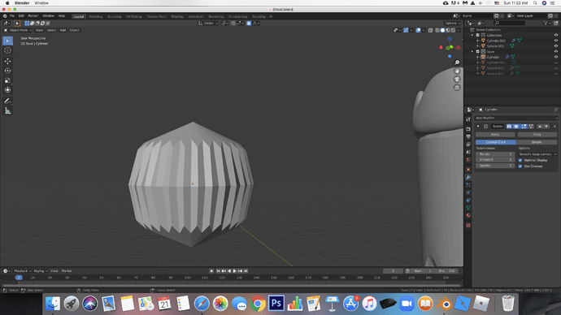
Task: Toggle modifier display in render (camera icon)
Action: [x=509, y=127]
